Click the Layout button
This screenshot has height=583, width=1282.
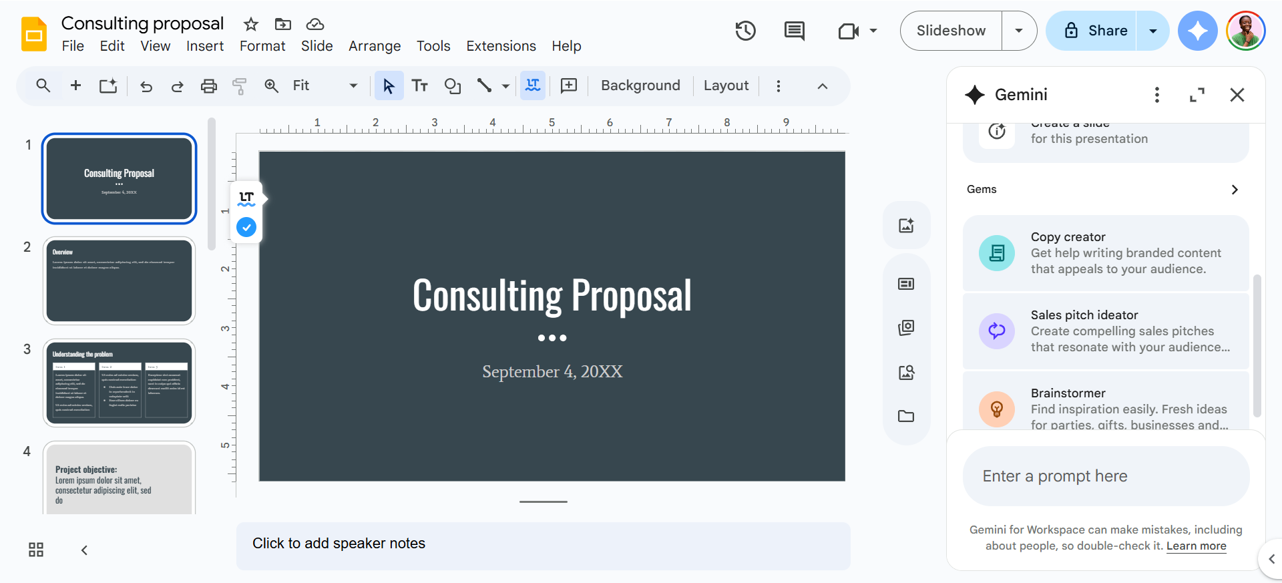click(726, 85)
